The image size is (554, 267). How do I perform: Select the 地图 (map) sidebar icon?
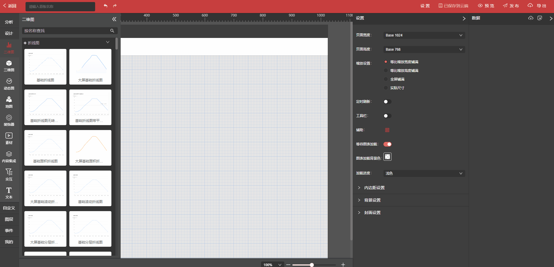pyautogui.click(x=9, y=102)
